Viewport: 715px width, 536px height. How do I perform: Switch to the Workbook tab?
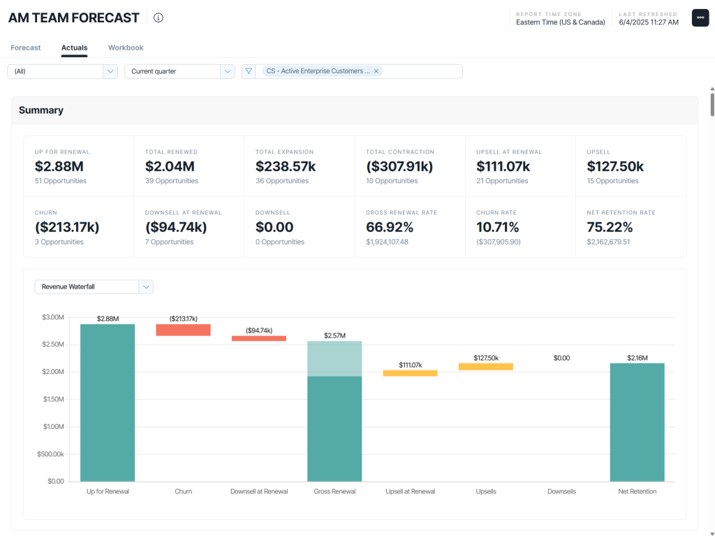click(126, 48)
